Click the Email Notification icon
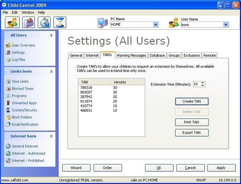This screenshot has height=184, width=241. click(8, 125)
